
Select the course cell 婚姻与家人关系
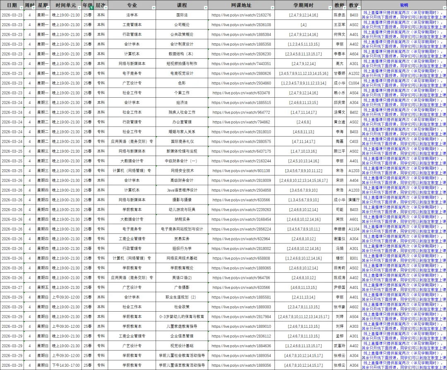(x=182, y=132)
